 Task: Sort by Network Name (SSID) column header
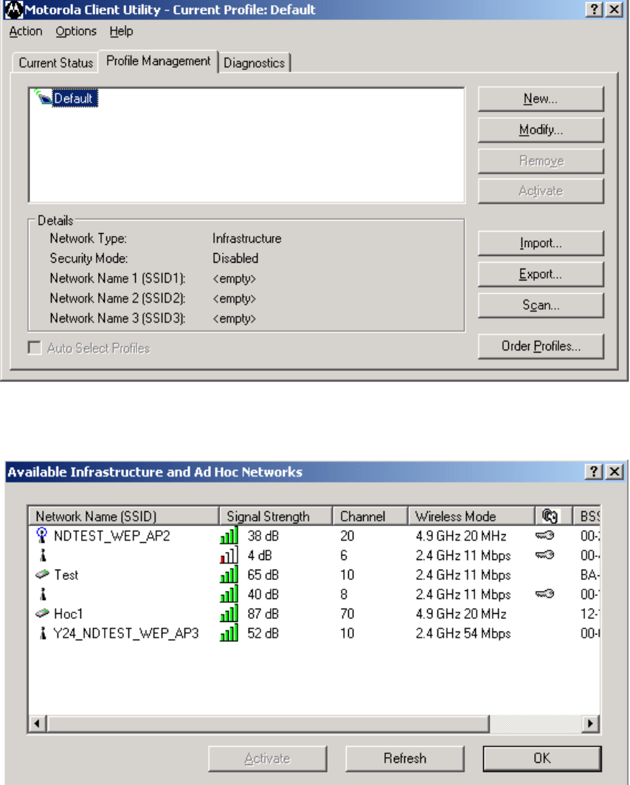pos(123,516)
